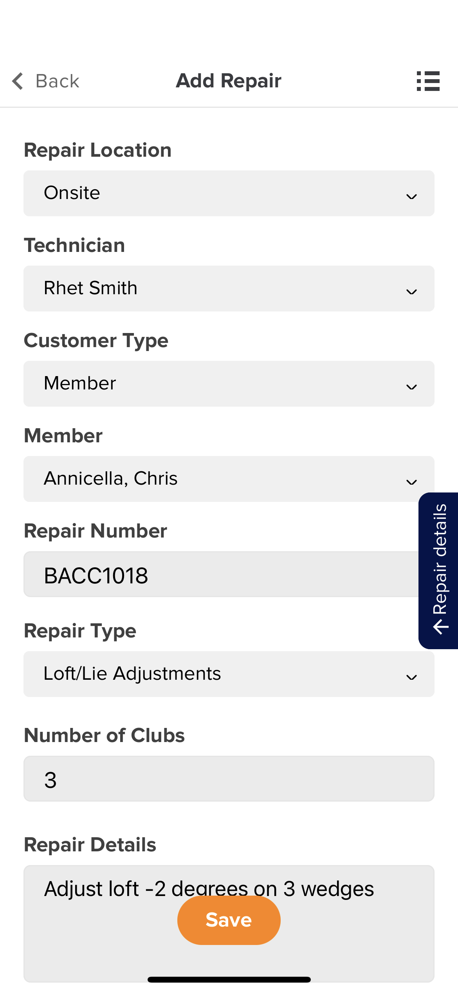Tap the orange Save button

(x=229, y=920)
